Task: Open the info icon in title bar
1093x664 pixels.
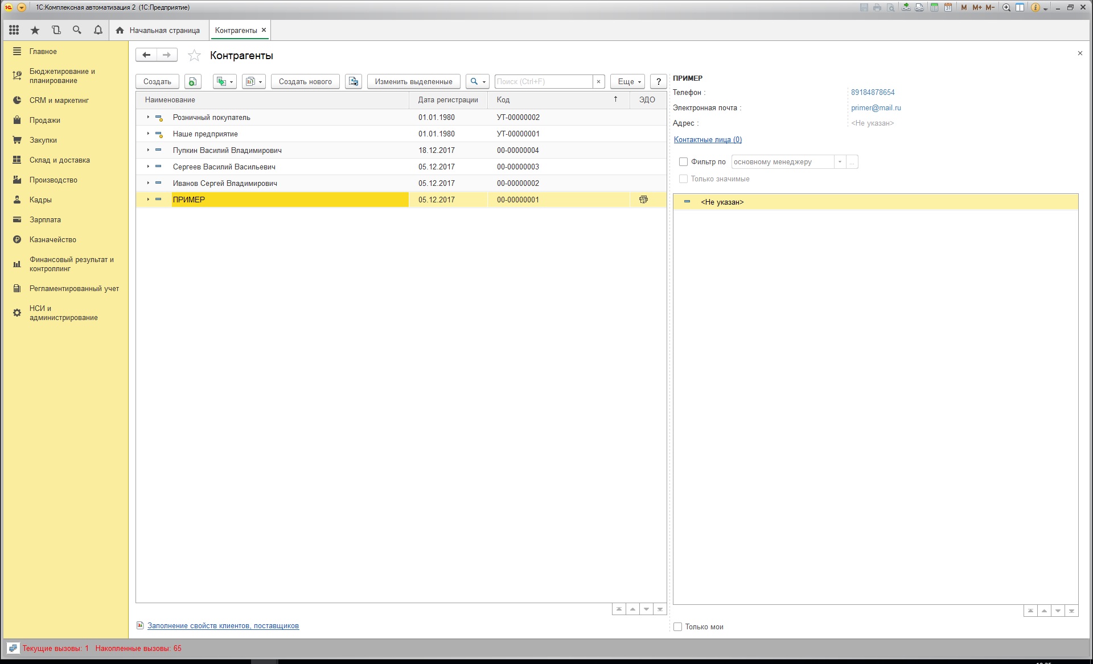Action: coord(1036,7)
